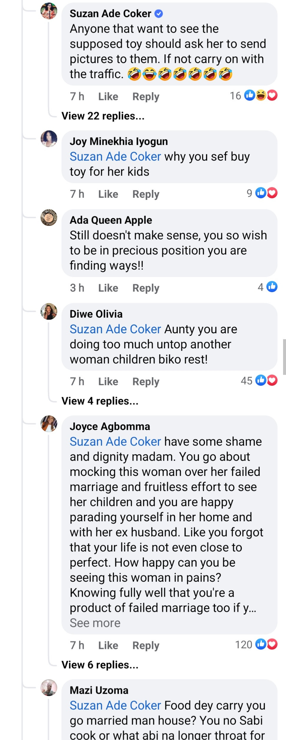Expand See more on Joyce's comment
This screenshot has height=740, width=286.
click(x=95, y=623)
